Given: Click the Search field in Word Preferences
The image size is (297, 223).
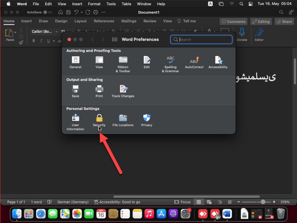Looking at the screenshot, I should [201, 39].
